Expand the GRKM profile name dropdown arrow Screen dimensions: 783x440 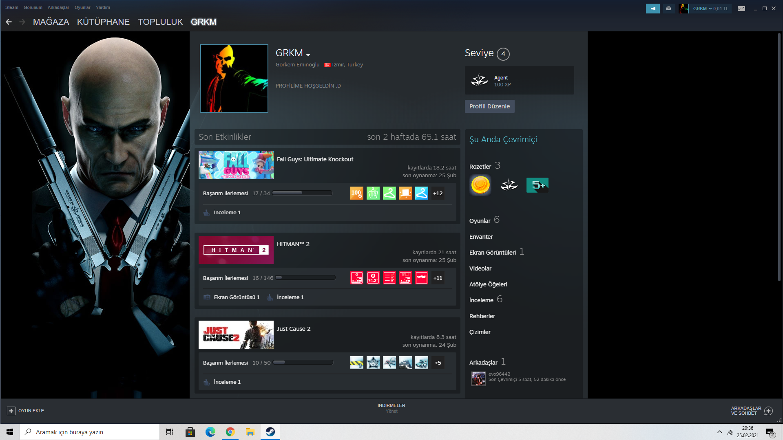[x=308, y=55]
